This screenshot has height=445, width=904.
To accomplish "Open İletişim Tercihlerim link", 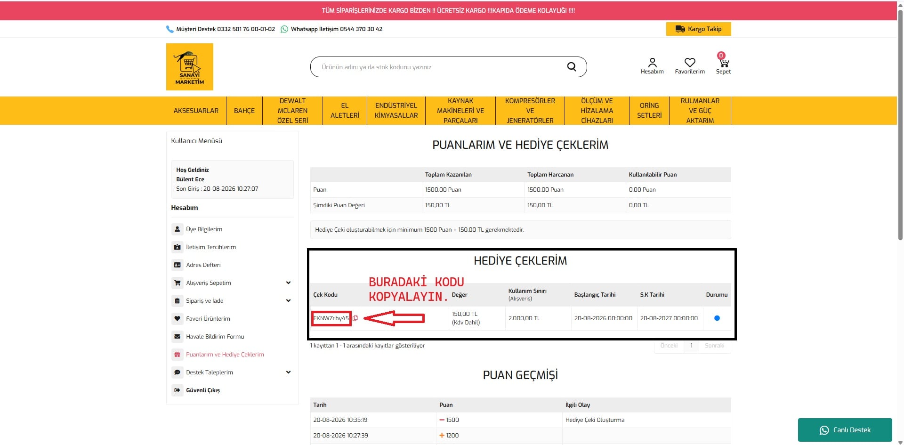I will tap(211, 247).
